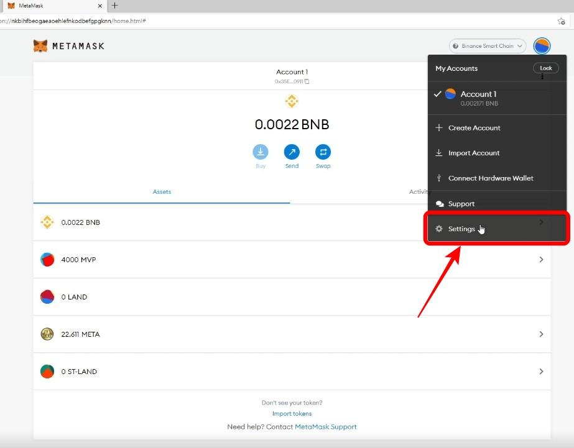Viewport: 574px width, 448px height.
Task: Open Support from the accounts menu
Action: click(497, 204)
